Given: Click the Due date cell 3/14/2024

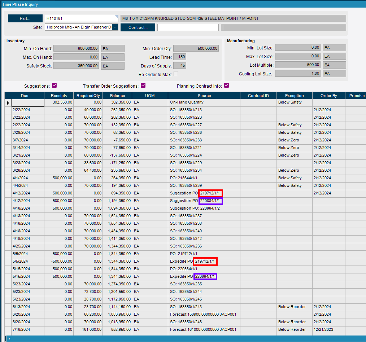Looking at the screenshot, I should 28,148.
